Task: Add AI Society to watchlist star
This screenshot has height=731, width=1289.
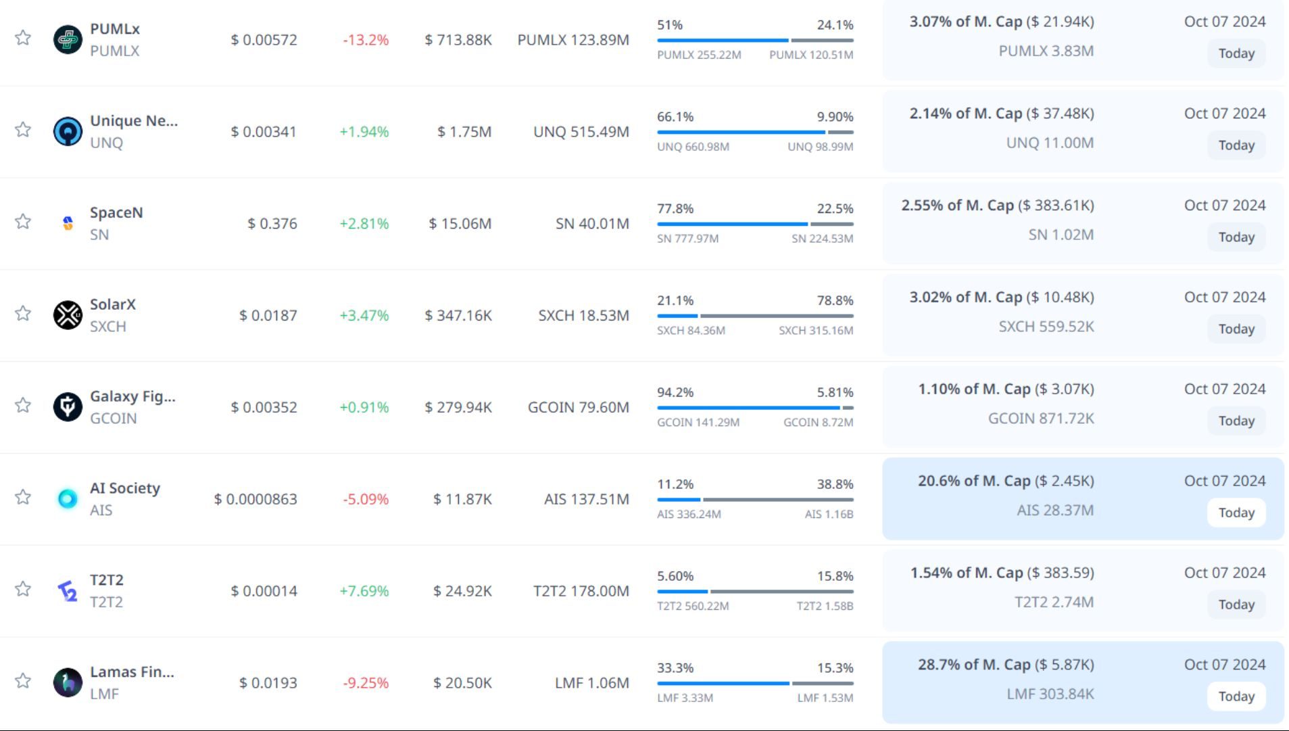Action: (x=23, y=498)
